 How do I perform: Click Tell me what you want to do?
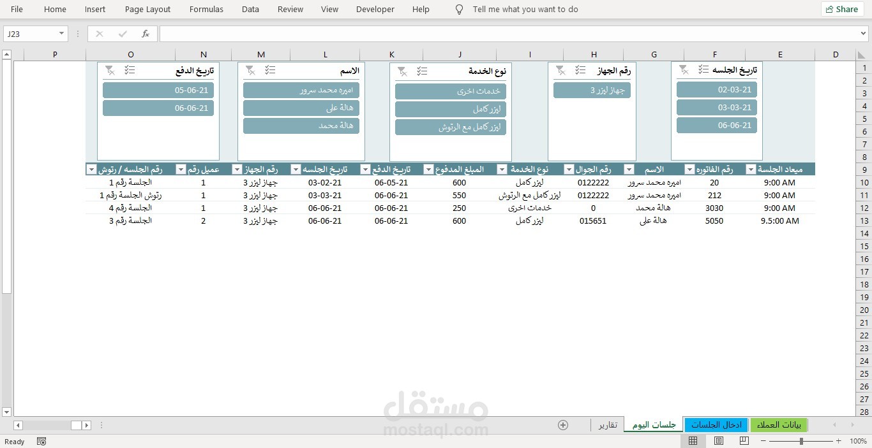click(525, 10)
